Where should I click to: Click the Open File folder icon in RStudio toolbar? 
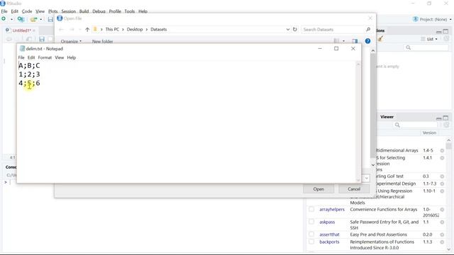click(33, 19)
